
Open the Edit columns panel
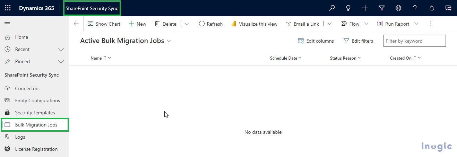[316, 41]
